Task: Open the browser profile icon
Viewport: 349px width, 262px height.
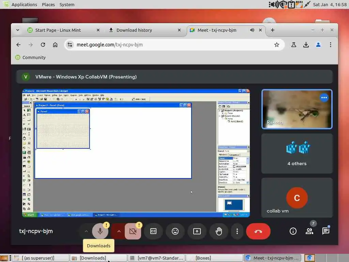Action: point(318,45)
